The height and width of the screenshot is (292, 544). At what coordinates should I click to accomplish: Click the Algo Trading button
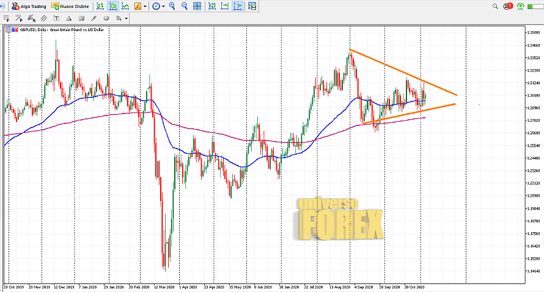(x=29, y=6)
